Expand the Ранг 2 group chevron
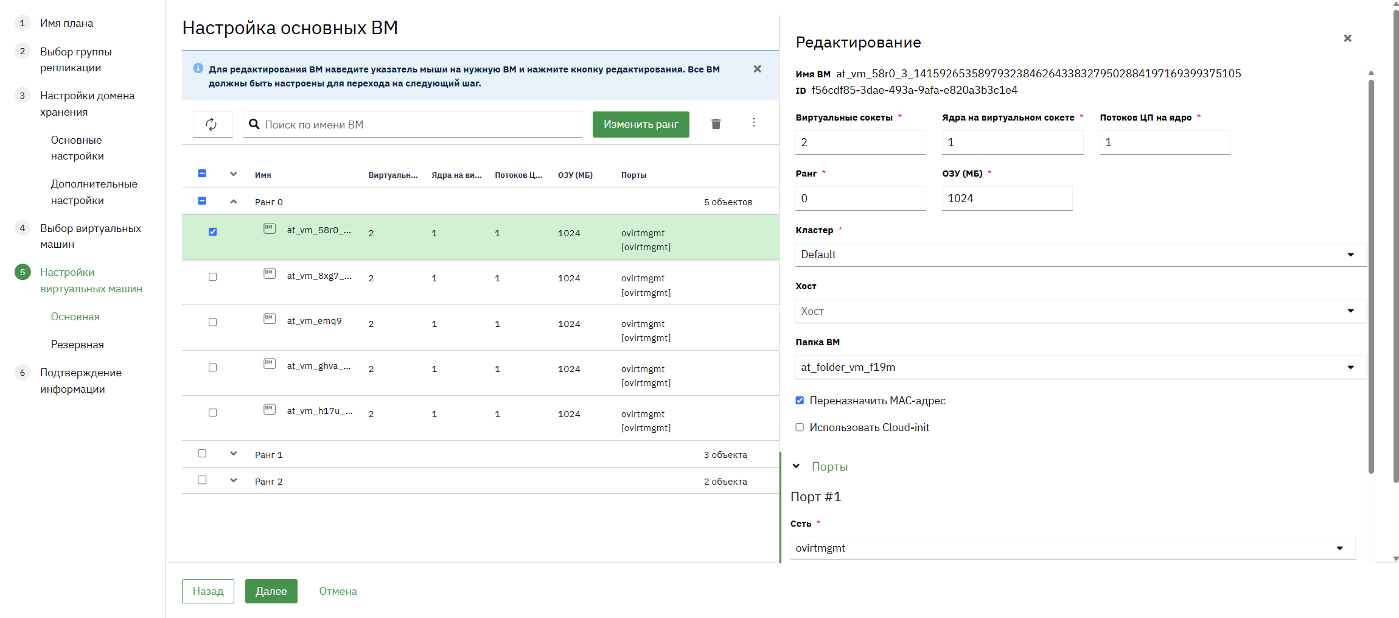The image size is (1399, 618). coord(234,480)
